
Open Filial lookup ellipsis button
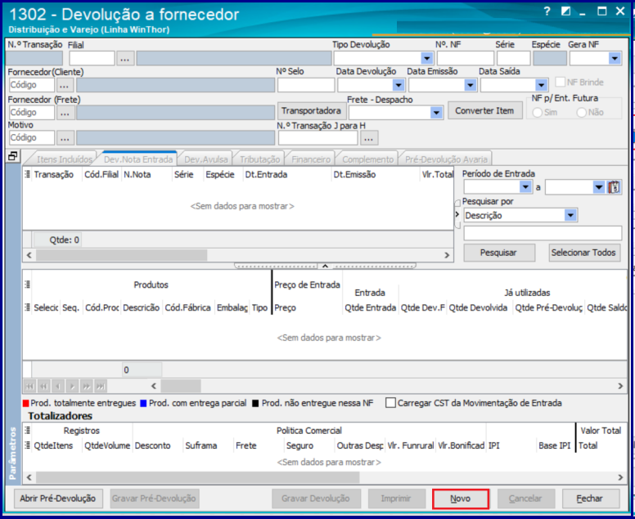pyautogui.click(x=125, y=59)
